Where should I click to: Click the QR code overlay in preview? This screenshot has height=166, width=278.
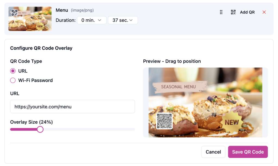(164, 121)
